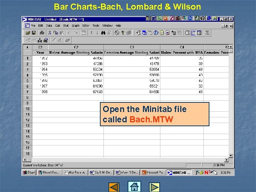Image resolution: width=256 pixels, height=192 pixels.
Task: Click the blue globe icon in title bar shortcut strip
Action: click(209, 18)
